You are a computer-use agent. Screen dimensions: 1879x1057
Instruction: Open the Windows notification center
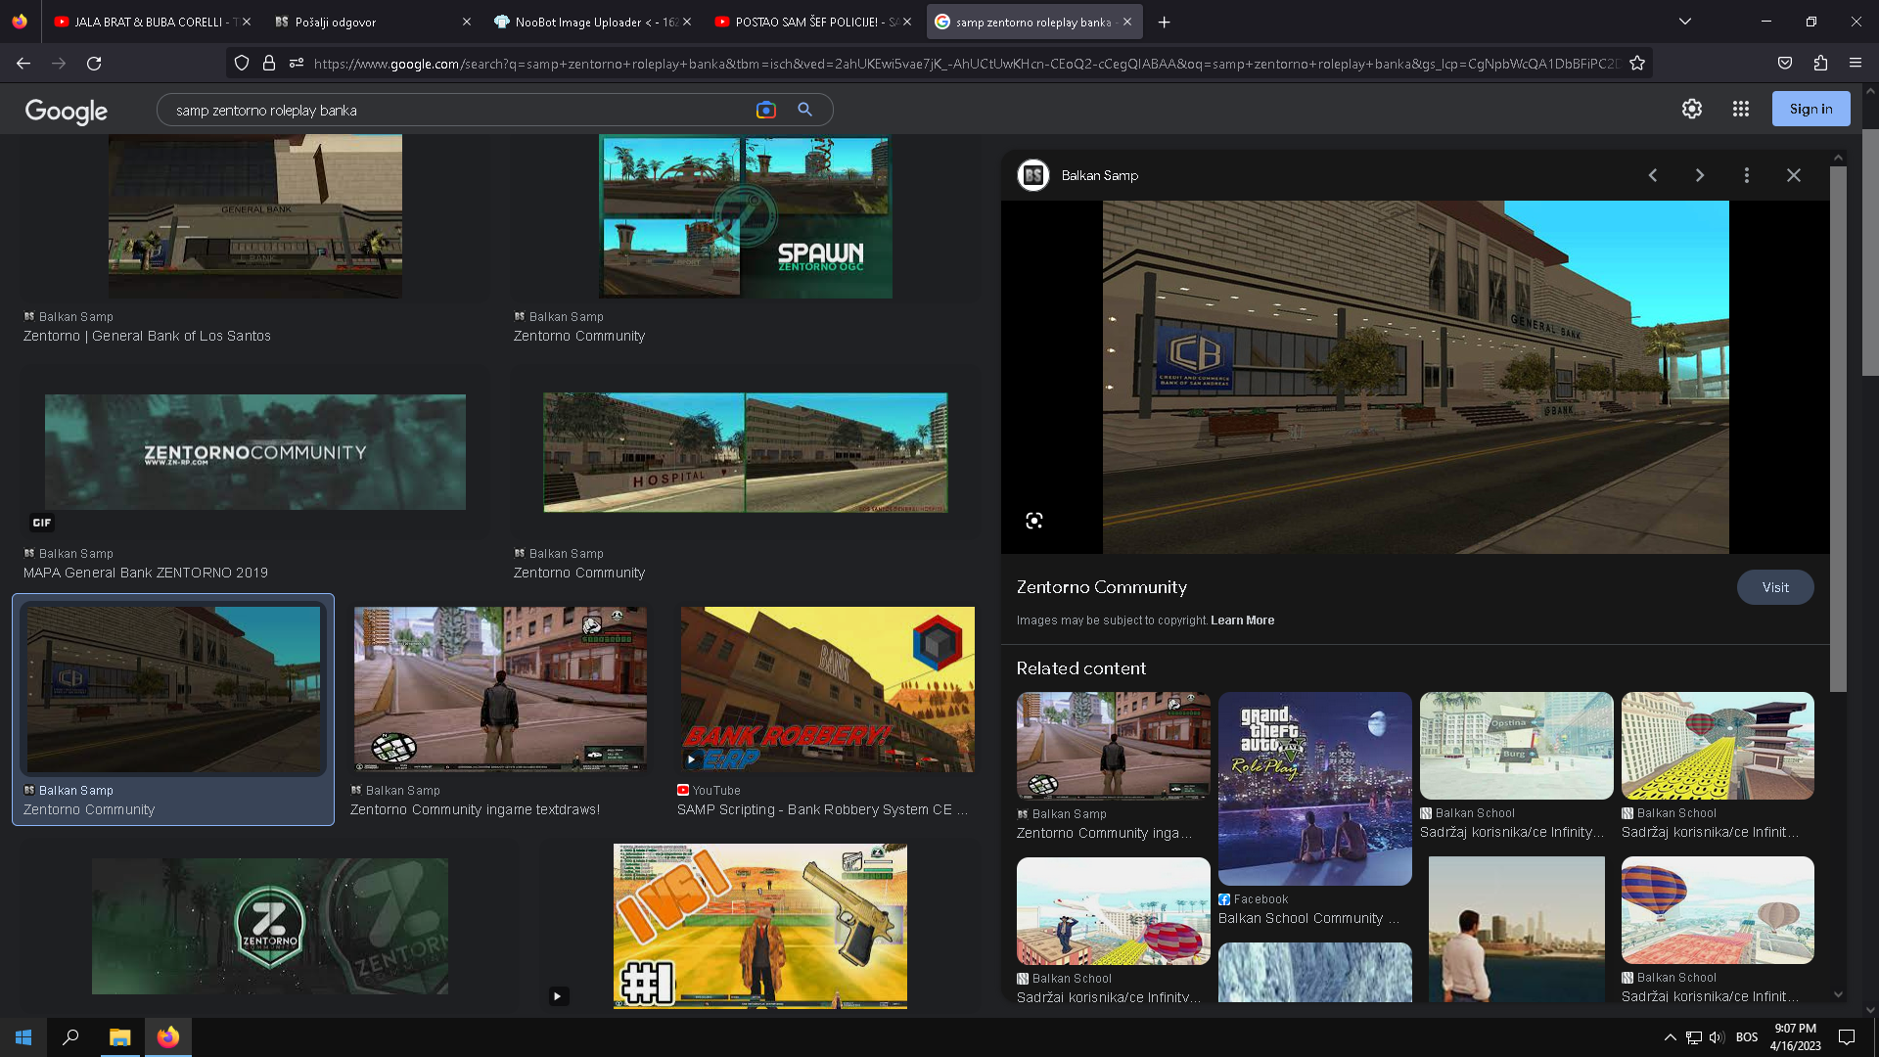(1847, 1037)
